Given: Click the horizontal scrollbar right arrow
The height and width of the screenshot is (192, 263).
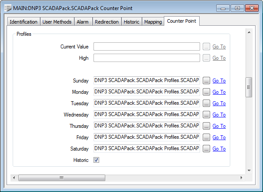Looking at the screenshot, I should pyautogui.click(x=241, y=178).
